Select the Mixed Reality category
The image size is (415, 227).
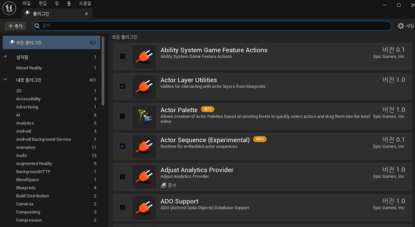pos(52,68)
